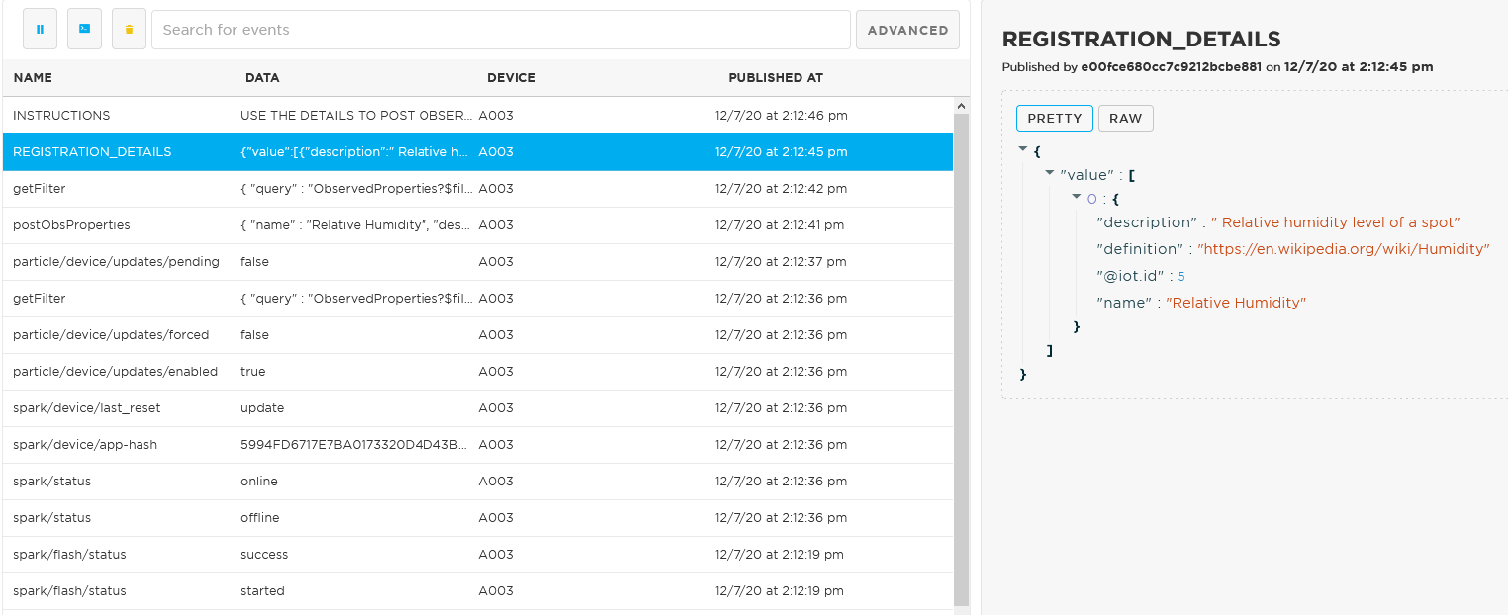Screen dimensions: 1508x615
Task: Click the USE THE DETAILS TO POST data cell
Action: tap(356, 115)
